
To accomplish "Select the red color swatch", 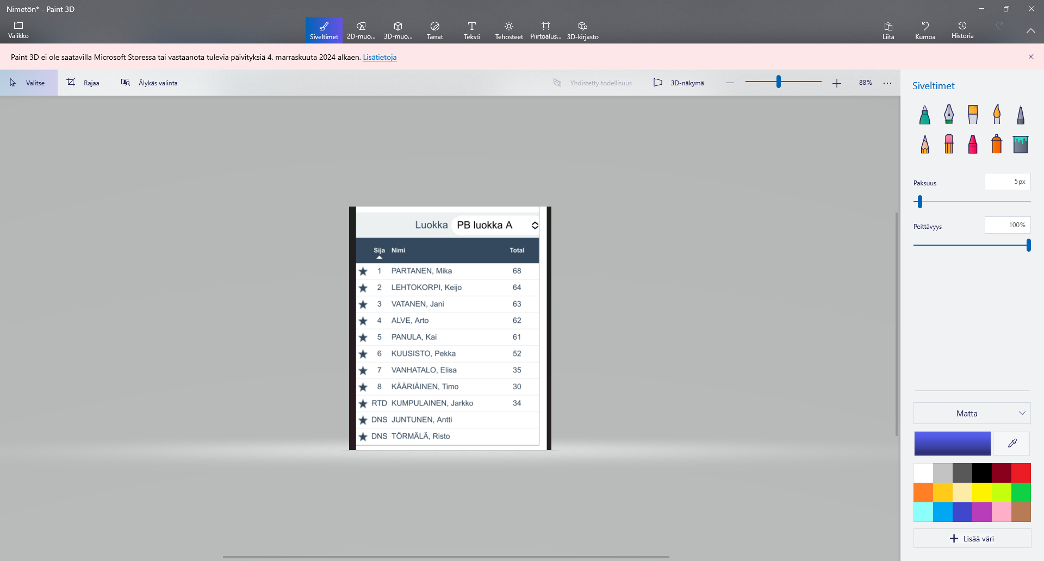I will [x=1021, y=473].
